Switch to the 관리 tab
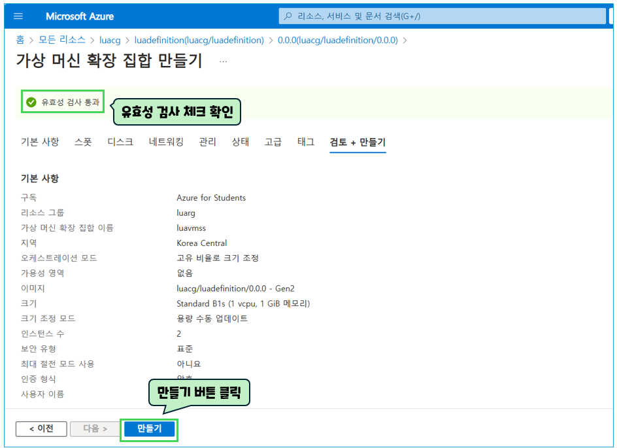This screenshot has width=617, height=448. (x=207, y=142)
